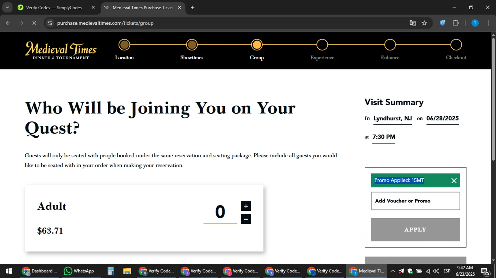Stop loading the page
496x278 pixels.
[34, 23]
